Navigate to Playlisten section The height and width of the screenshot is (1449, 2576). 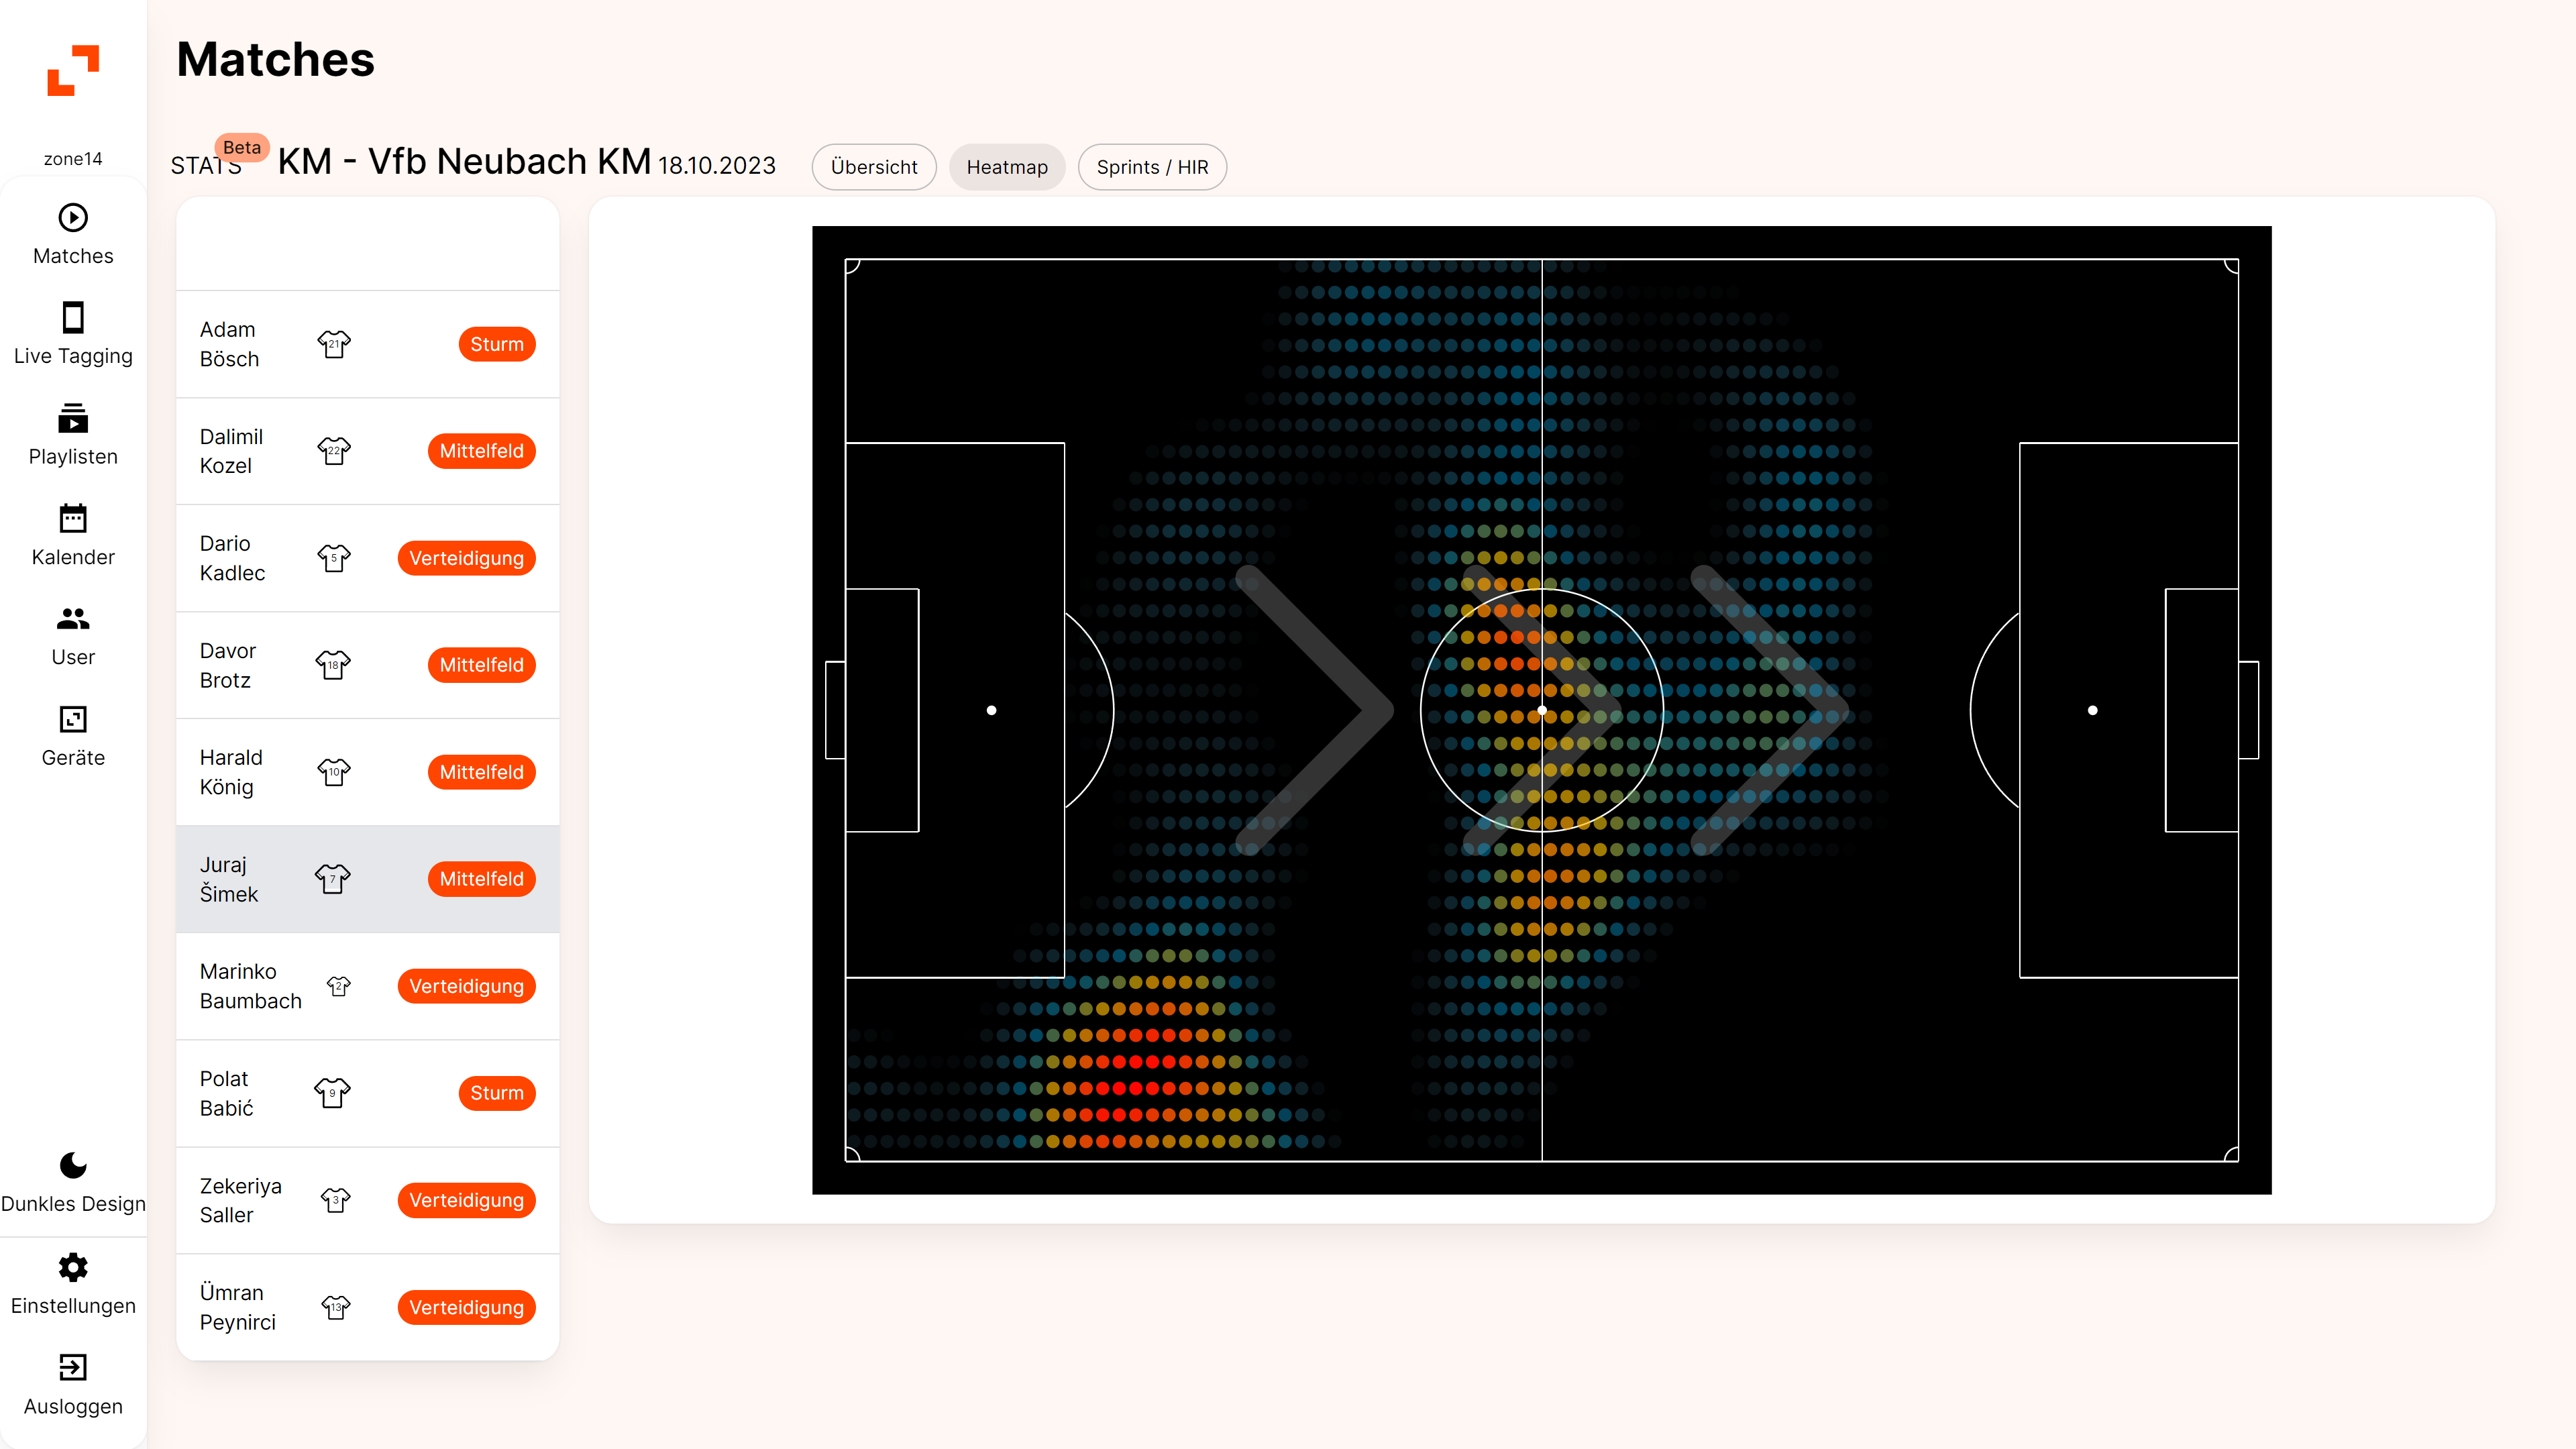click(x=72, y=437)
